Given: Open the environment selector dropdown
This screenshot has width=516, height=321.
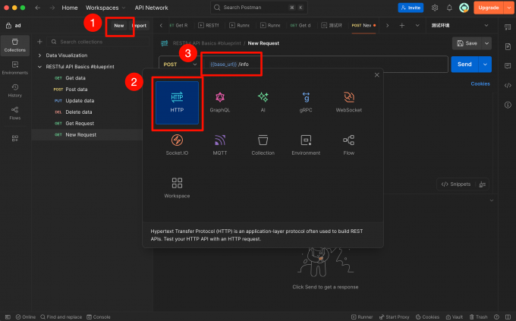Looking at the screenshot, I should (460, 25).
